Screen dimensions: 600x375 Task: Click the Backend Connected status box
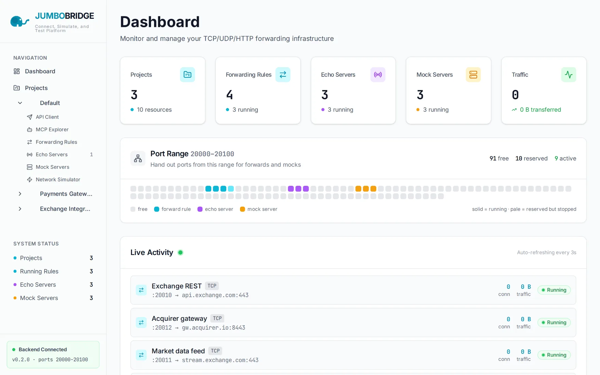pyautogui.click(x=53, y=355)
